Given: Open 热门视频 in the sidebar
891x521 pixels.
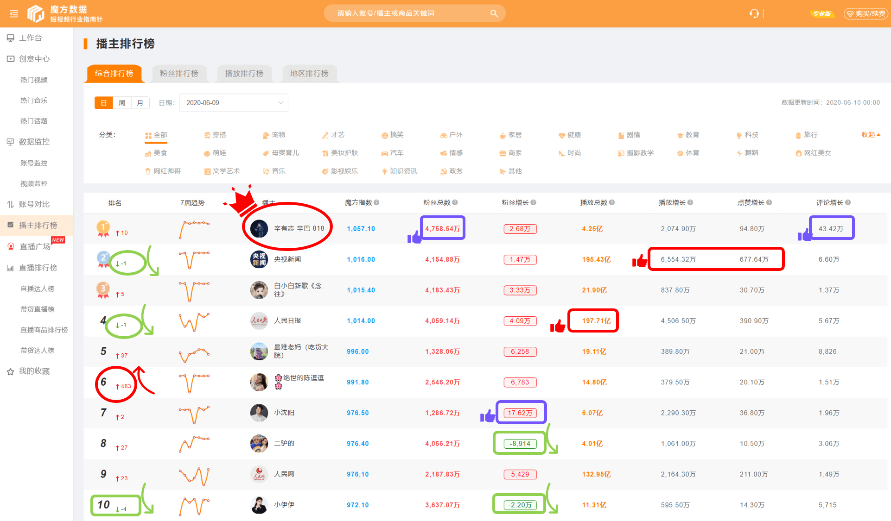Looking at the screenshot, I should tap(34, 80).
